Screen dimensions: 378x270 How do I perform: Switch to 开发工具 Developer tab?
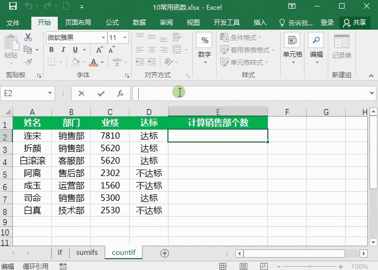tap(227, 23)
